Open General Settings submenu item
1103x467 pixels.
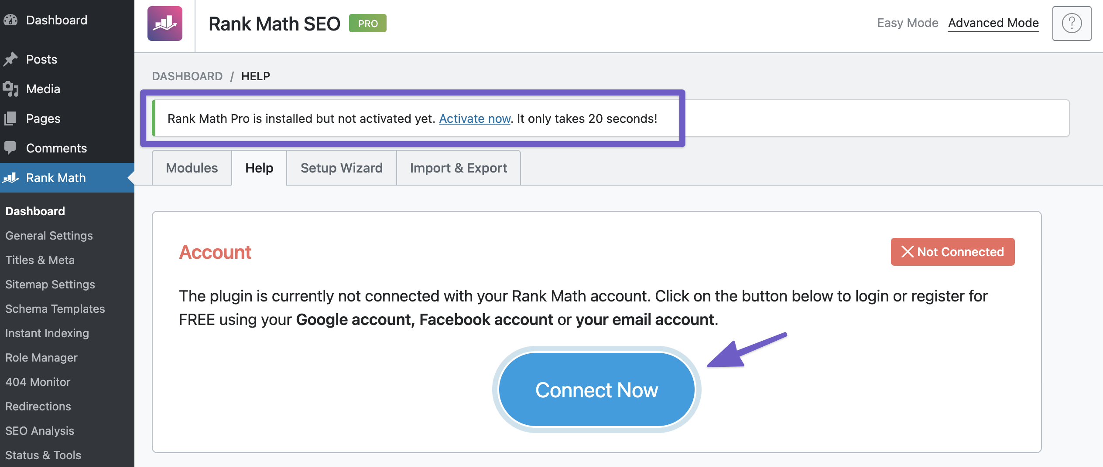(x=49, y=236)
